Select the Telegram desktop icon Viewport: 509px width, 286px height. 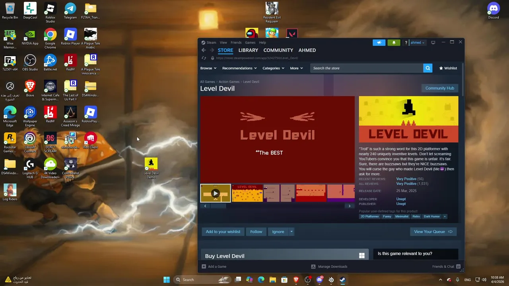70,11
